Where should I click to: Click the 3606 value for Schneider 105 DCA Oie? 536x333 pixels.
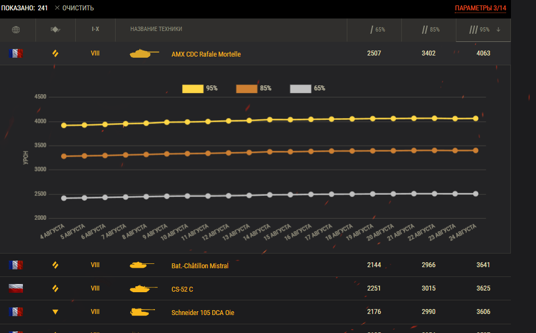[x=483, y=312]
